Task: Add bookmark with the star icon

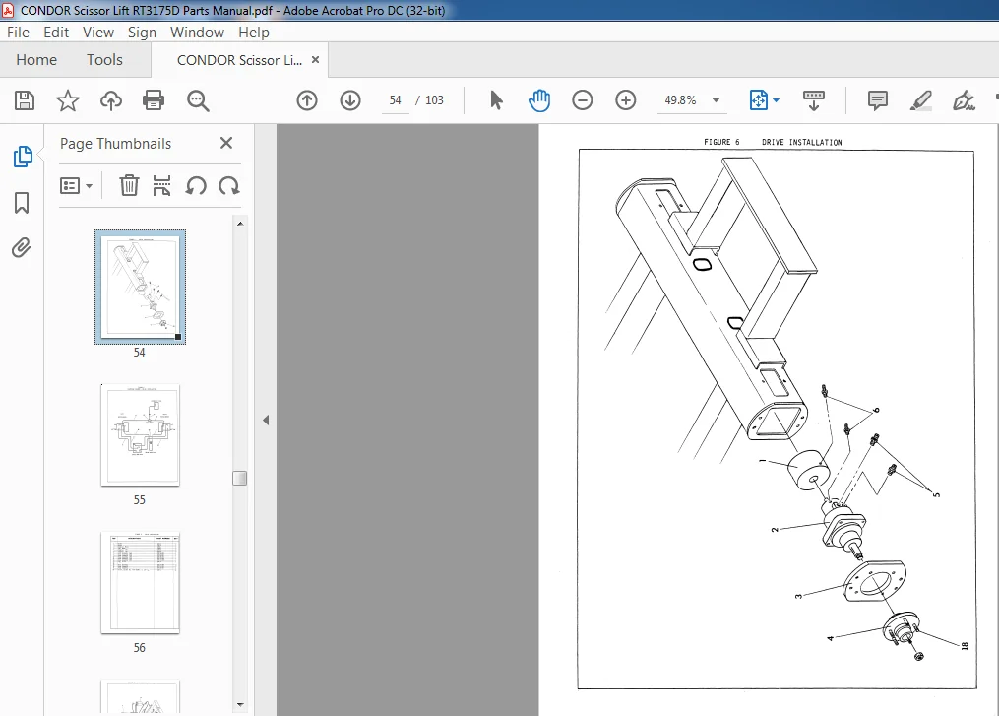Action: 68,100
